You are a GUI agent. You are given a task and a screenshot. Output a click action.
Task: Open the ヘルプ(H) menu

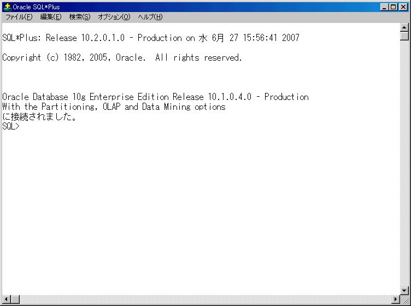(x=150, y=17)
